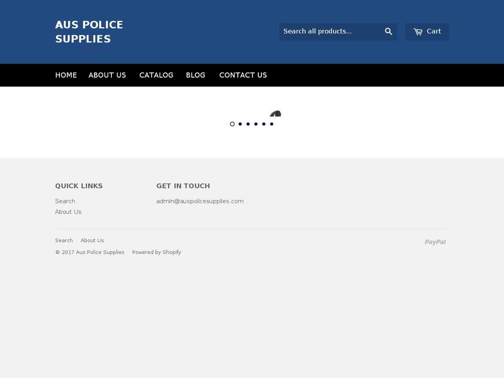
Task: Select the fourth slideshow dot
Action: (256, 124)
